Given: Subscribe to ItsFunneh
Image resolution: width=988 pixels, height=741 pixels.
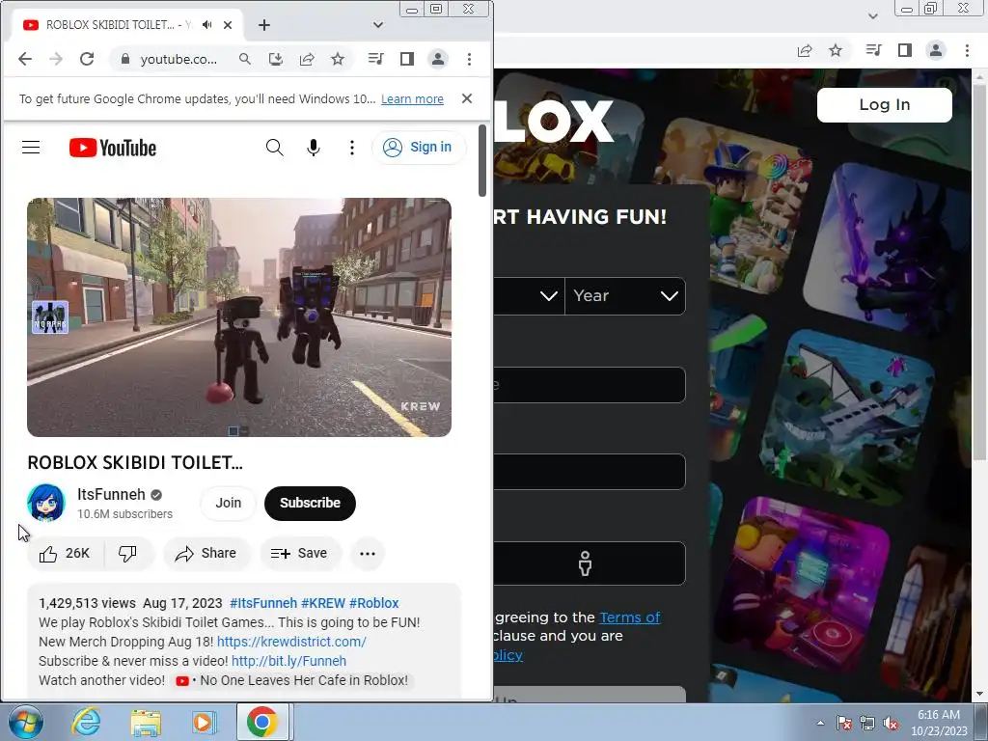Looking at the screenshot, I should pos(310,503).
